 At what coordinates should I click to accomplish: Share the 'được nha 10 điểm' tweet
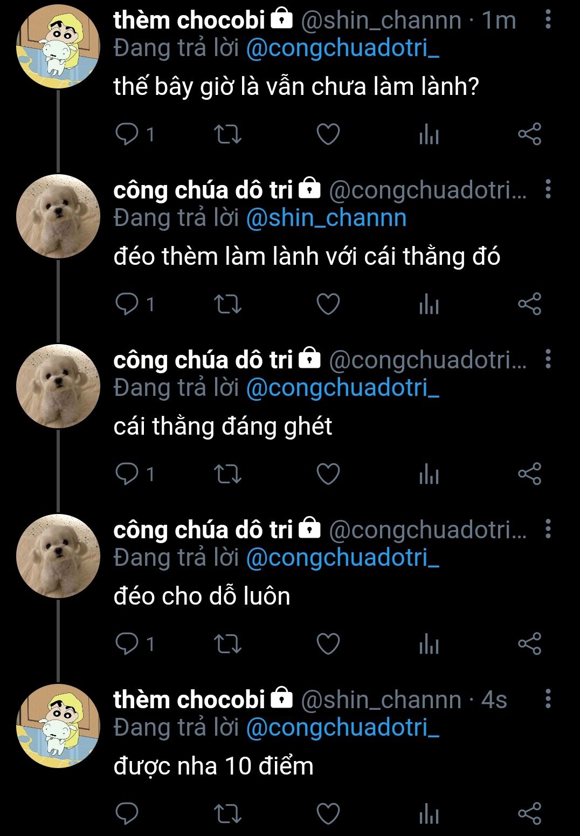point(529,814)
